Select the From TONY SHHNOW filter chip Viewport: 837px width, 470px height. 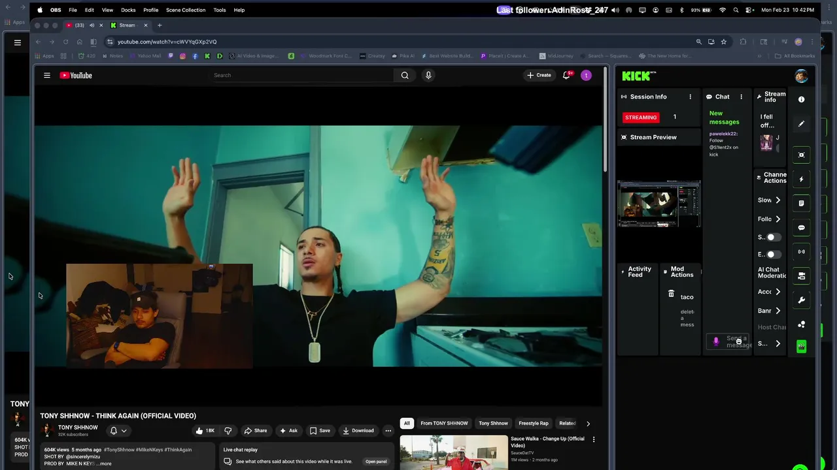(444, 424)
